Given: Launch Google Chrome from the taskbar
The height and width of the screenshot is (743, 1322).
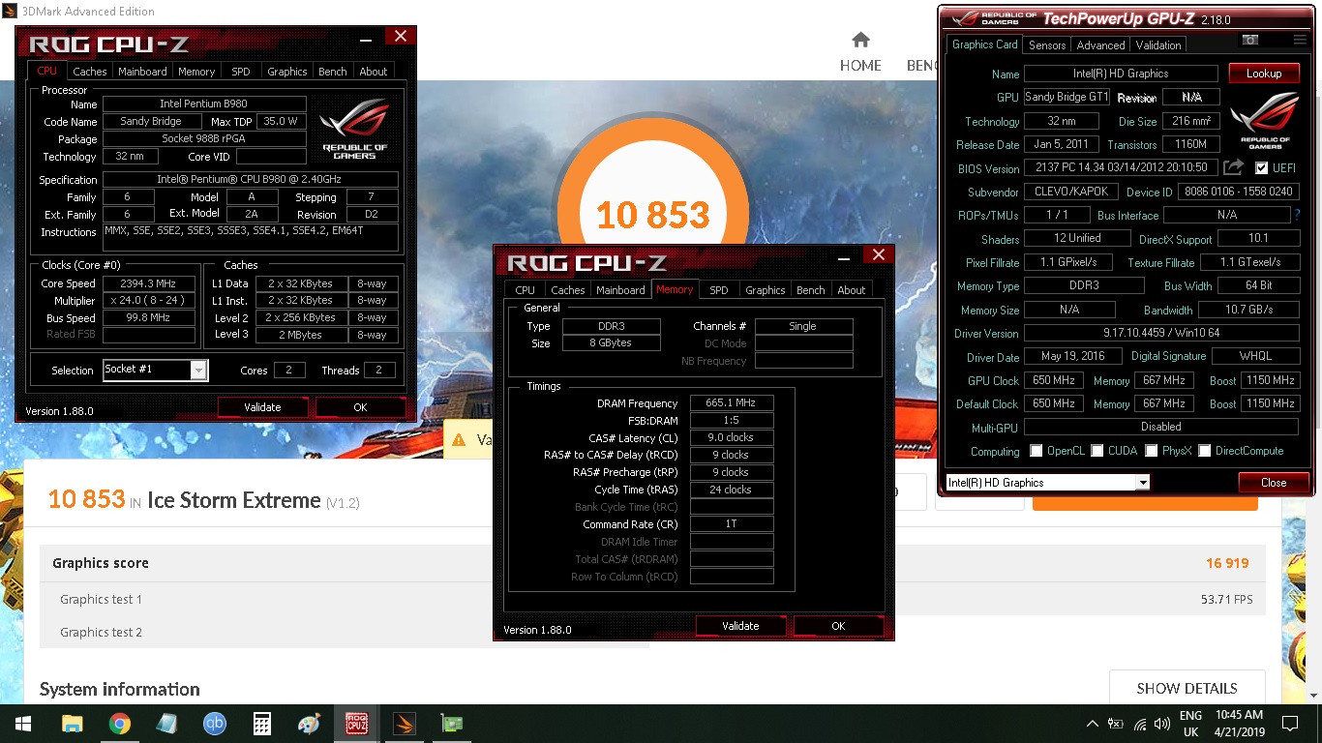Looking at the screenshot, I should [x=120, y=723].
